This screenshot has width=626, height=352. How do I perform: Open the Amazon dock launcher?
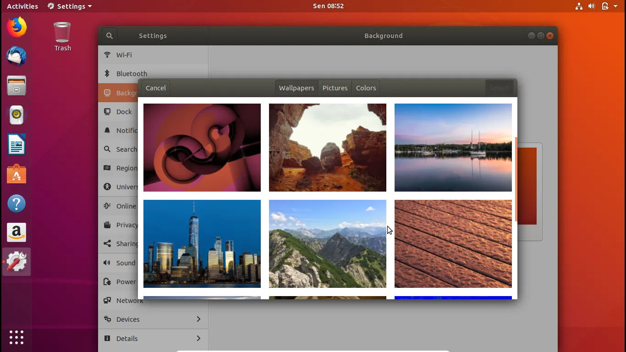[x=16, y=232]
